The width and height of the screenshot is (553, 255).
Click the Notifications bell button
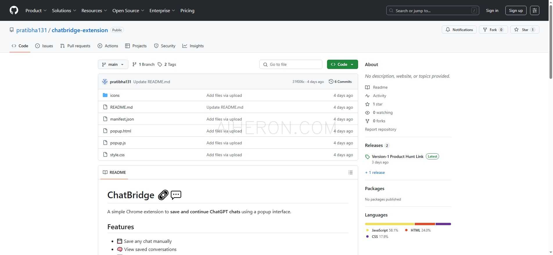pos(459,30)
